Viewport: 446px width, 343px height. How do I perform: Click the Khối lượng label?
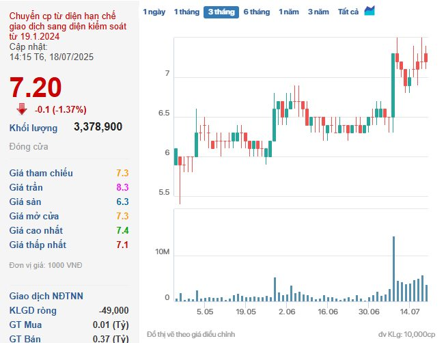(x=33, y=128)
